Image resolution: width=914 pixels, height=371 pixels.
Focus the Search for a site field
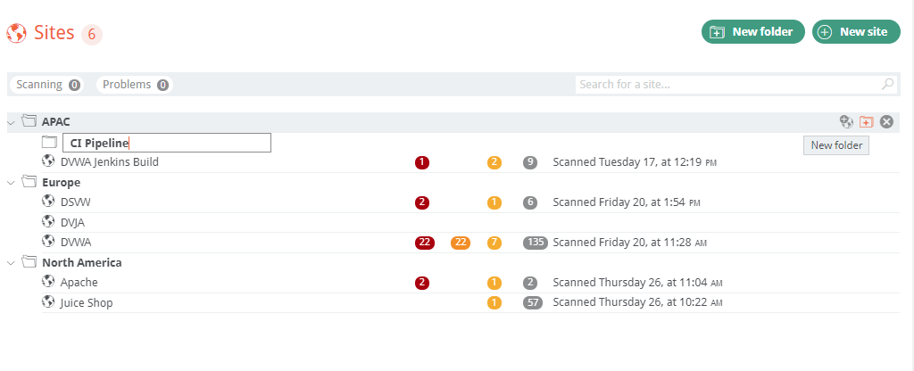[x=727, y=85]
